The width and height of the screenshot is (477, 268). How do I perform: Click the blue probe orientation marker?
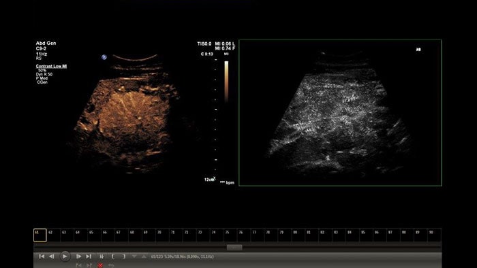[104, 57]
